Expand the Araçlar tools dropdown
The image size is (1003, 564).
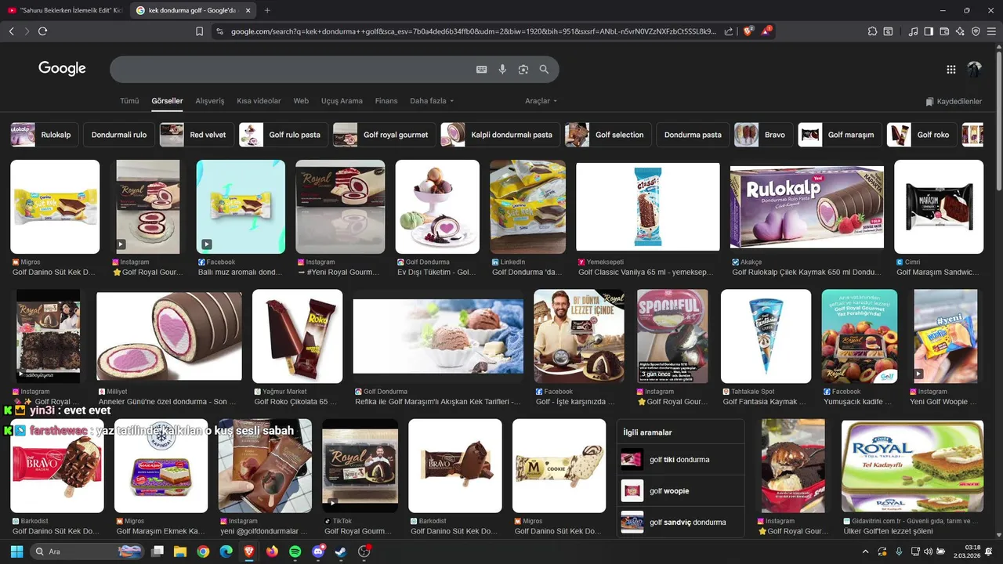[541, 101]
